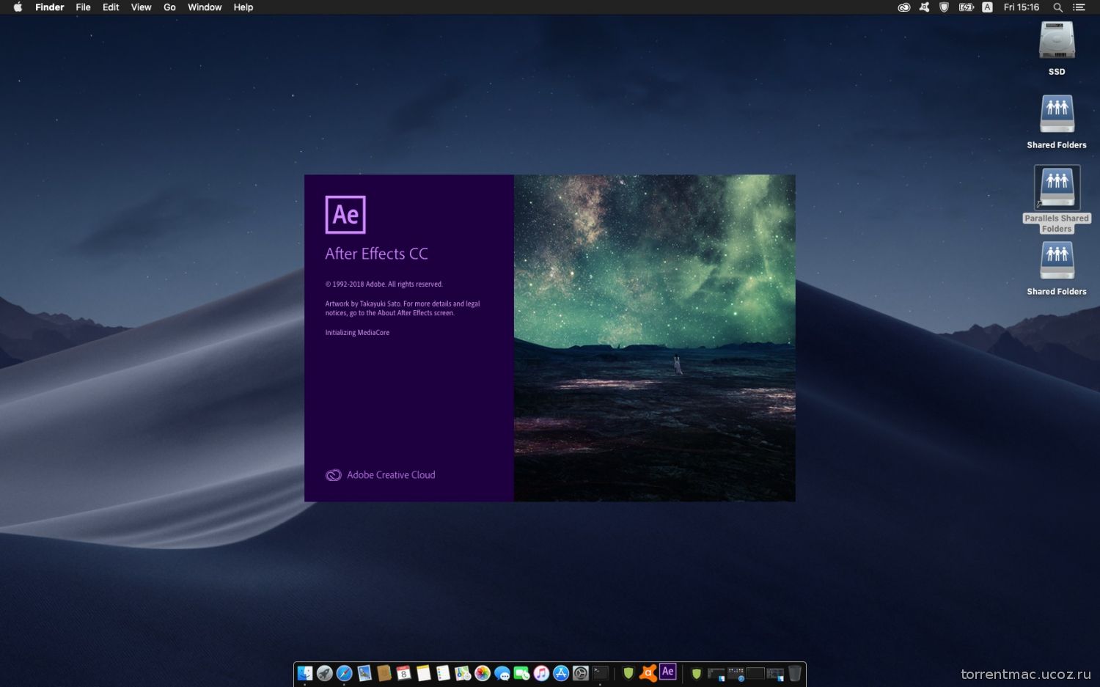Click the orange Avast icon in dock

648,673
